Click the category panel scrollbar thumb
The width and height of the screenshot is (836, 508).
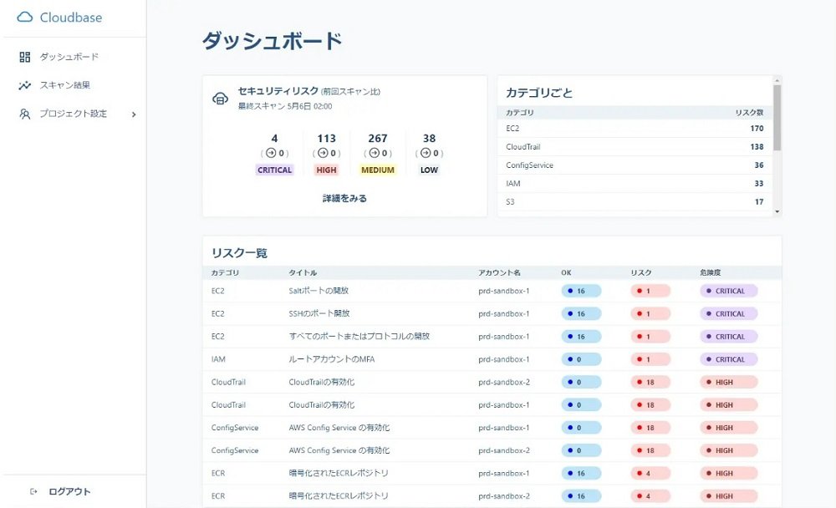(x=777, y=117)
